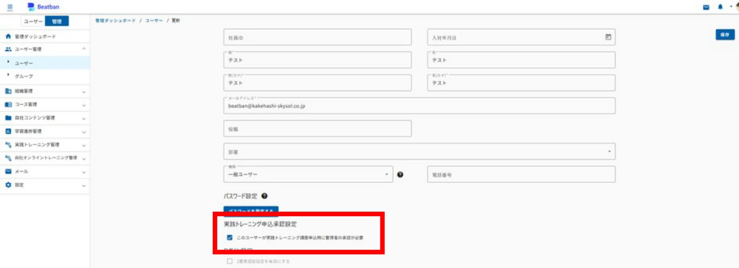739x268 pixels.
Task: Click the icon beside 実践トレーニング管理
Action: click(x=8, y=145)
